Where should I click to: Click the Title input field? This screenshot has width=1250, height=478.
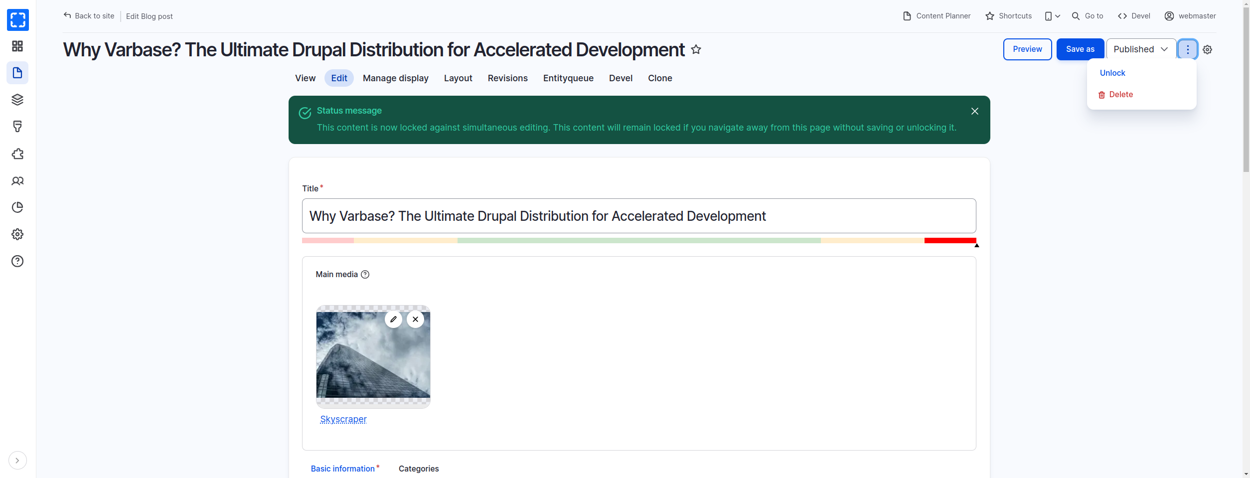(638, 216)
